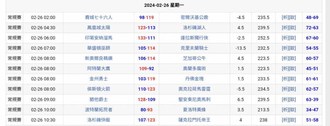
Task: Click the 51-58 halftime score
Action: tap(312, 120)
